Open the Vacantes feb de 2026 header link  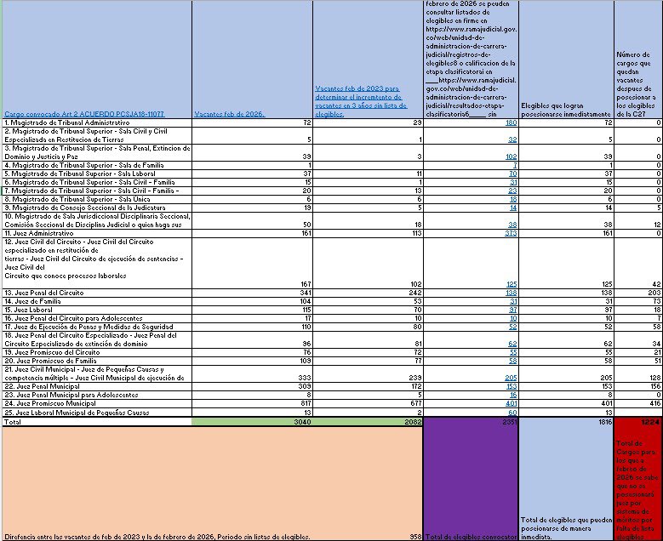(229, 114)
